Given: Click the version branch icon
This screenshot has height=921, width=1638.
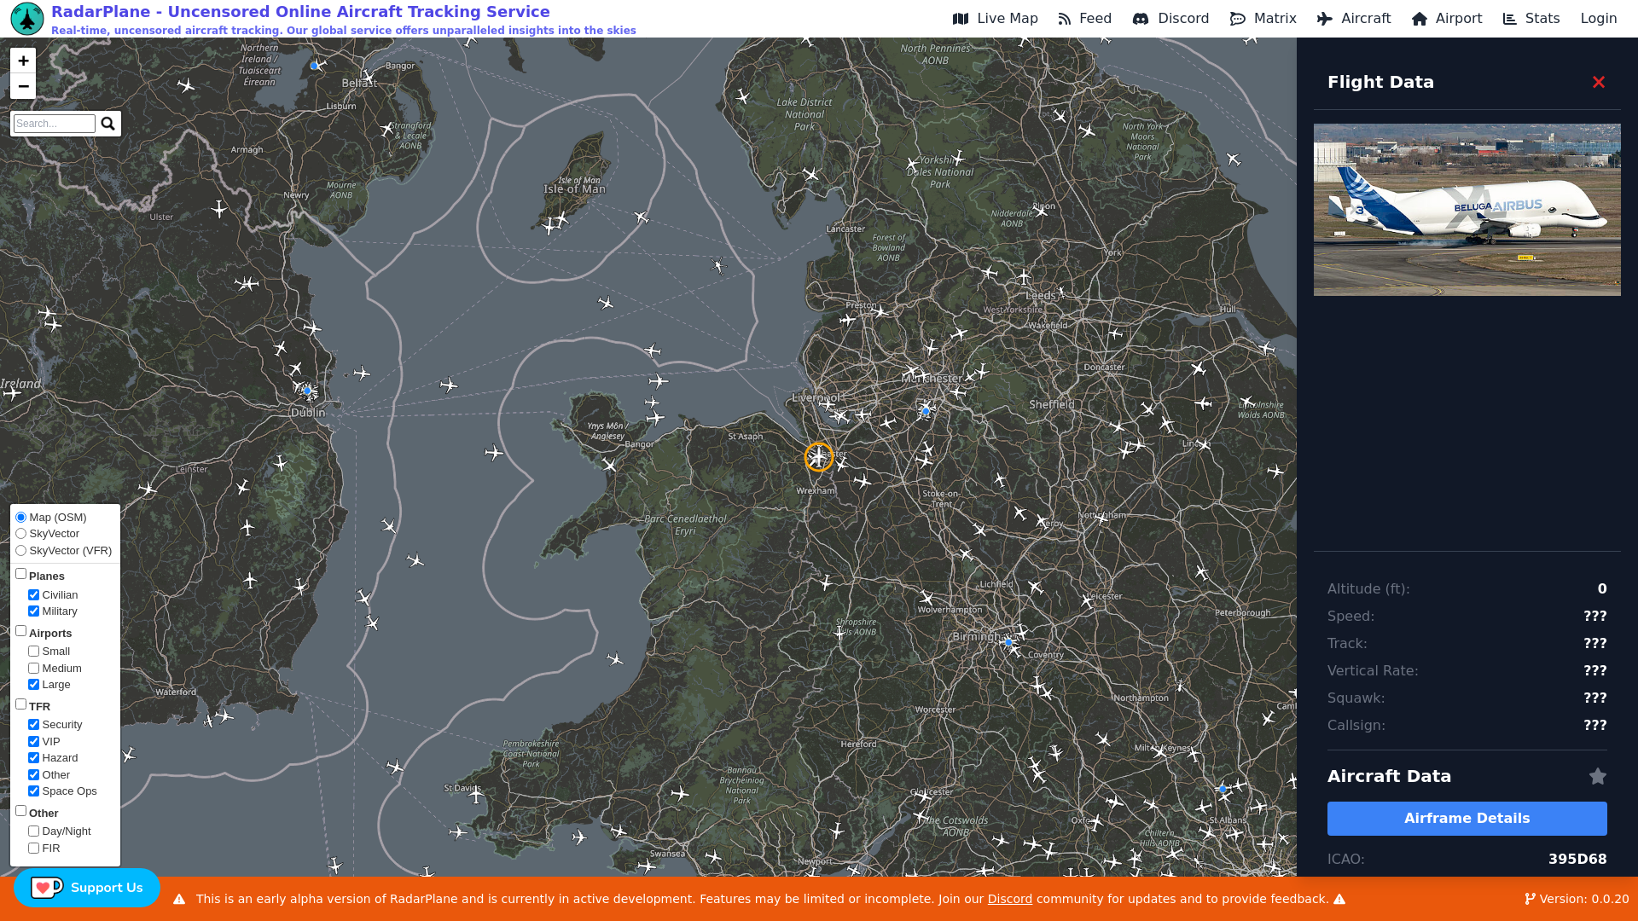Looking at the screenshot, I should [1530, 899].
